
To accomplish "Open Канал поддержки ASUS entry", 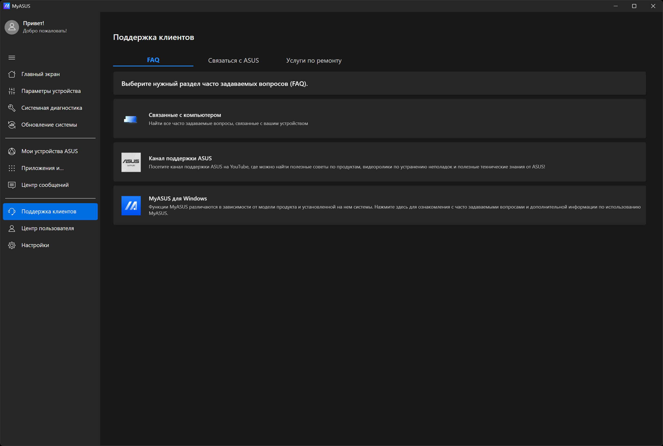I will point(379,162).
